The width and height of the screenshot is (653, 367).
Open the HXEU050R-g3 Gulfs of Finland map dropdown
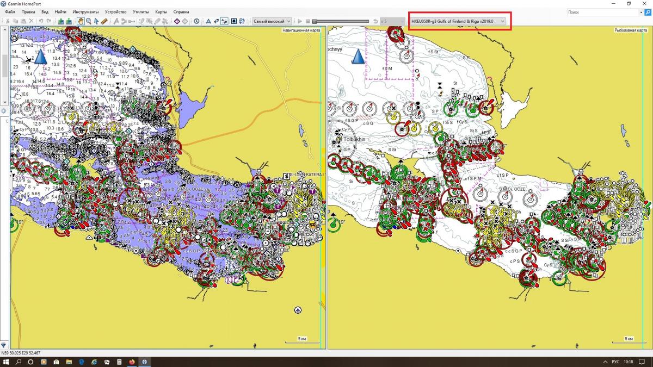point(458,21)
